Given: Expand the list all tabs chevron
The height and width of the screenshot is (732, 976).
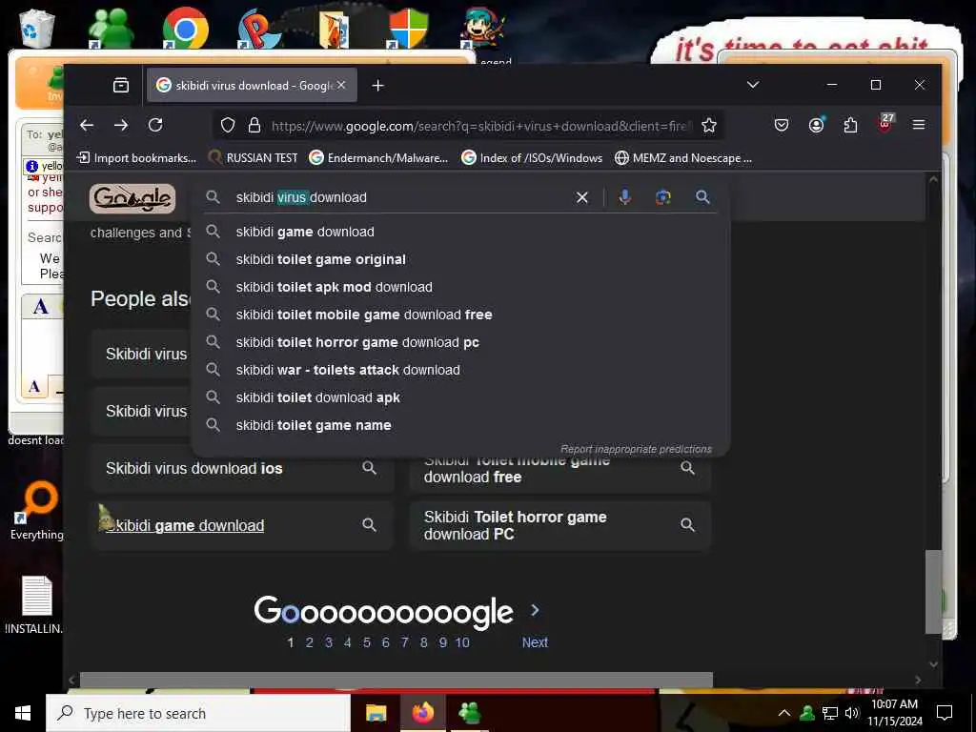Looking at the screenshot, I should tap(753, 85).
